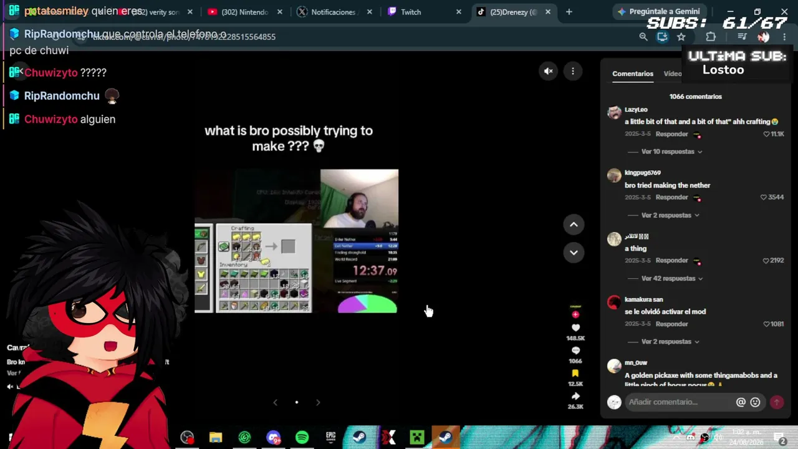Viewport: 798px width, 449px height.
Task: Show the next photo with right chevron
Action: pos(318,402)
